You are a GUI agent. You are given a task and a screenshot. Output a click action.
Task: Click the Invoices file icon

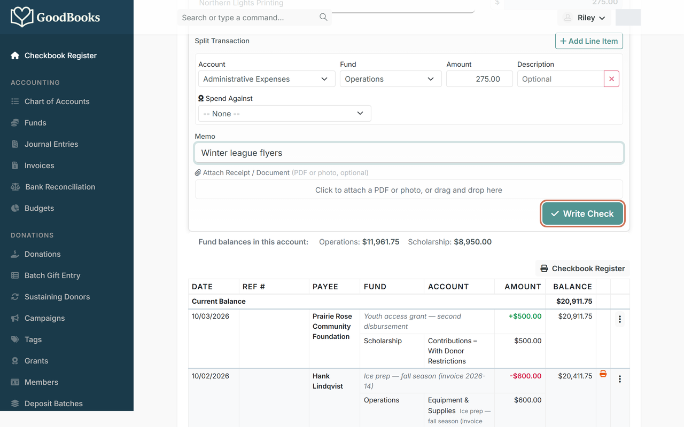pyautogui.click(x=15, y=165)
